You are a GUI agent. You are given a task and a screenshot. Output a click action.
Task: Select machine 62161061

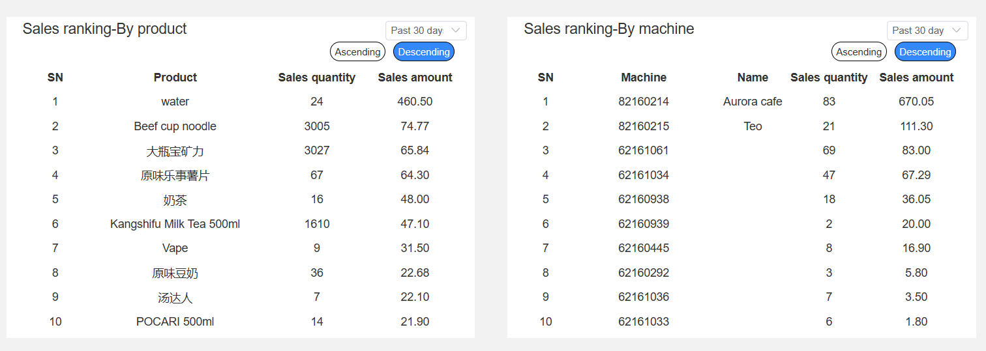[x=644, y=150]
